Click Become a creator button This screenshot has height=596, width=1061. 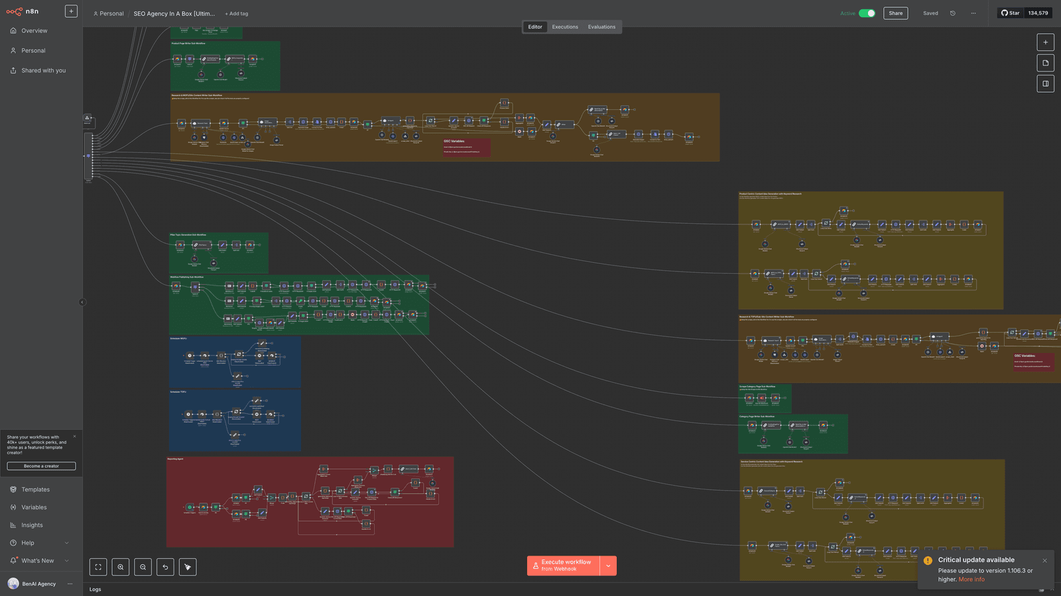(41, 466)
